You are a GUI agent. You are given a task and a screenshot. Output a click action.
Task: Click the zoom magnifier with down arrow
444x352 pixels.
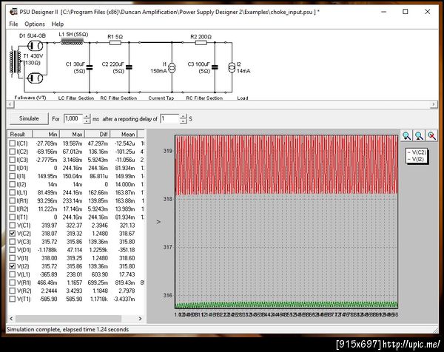tap(406, 135)
